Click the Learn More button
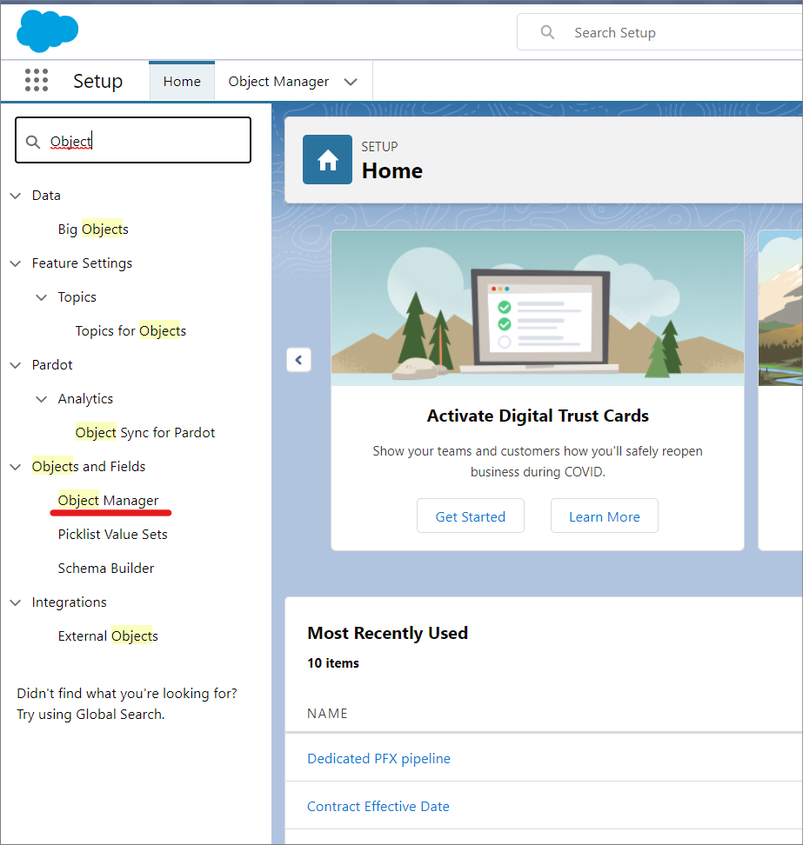803x845 pixels. click(x=604, y=516)
